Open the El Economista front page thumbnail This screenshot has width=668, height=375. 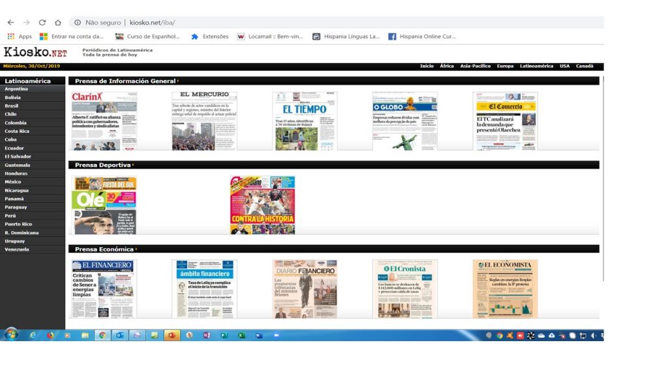click(506, 289)
